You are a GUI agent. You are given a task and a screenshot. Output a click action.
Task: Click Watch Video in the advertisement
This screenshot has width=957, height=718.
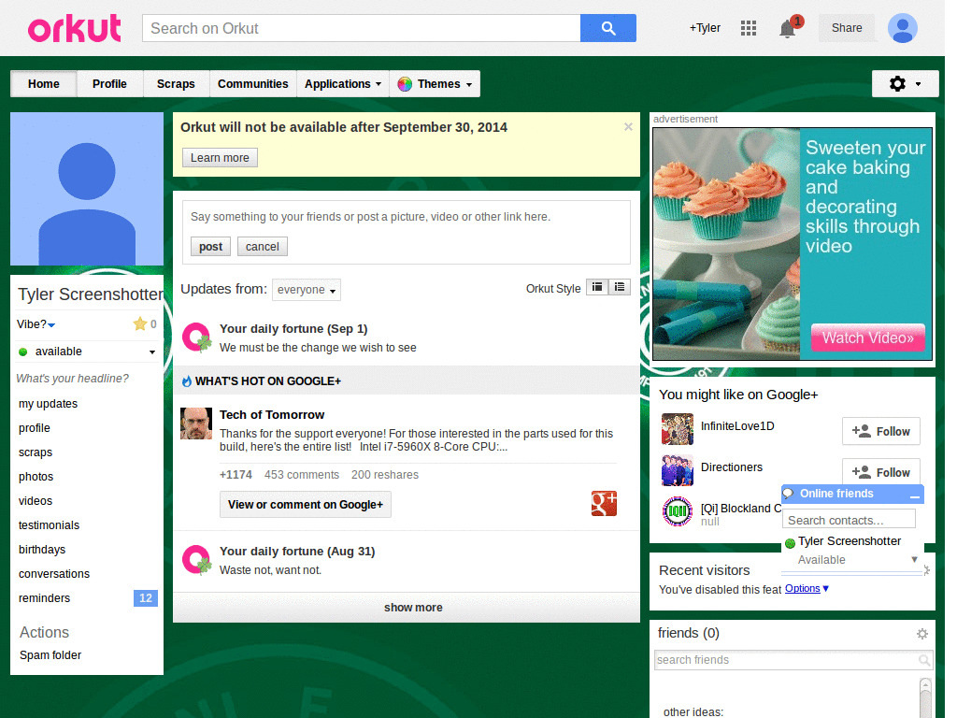tap(868, 337)
